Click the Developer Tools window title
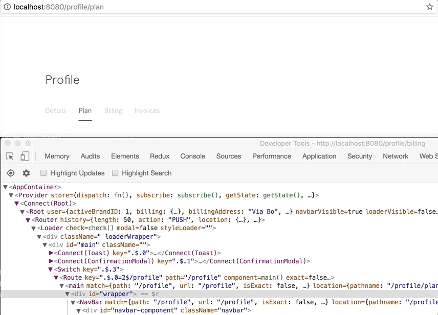 (342, 143)
